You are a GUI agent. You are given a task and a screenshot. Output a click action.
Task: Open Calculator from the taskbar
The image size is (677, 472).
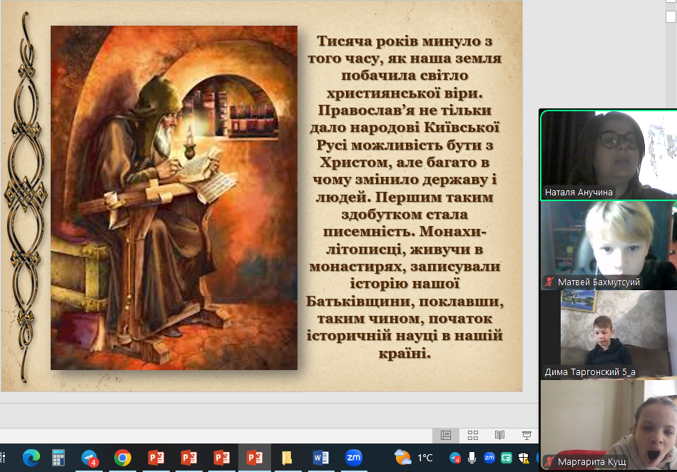point(58,457)
